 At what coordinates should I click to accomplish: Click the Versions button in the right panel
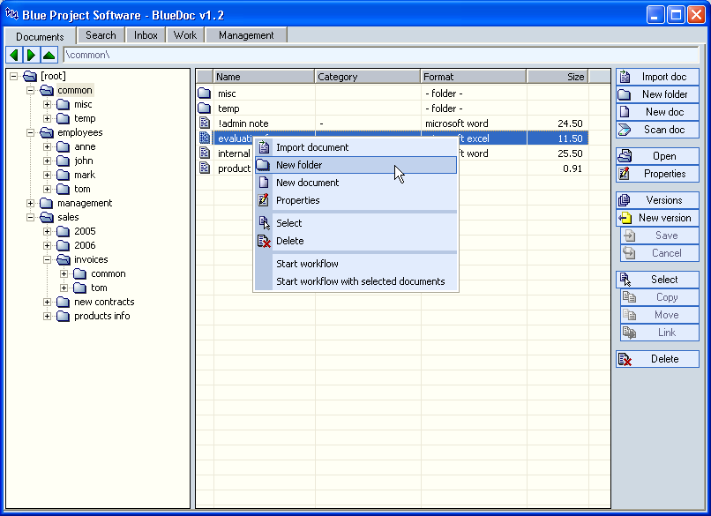pos(657,200)
